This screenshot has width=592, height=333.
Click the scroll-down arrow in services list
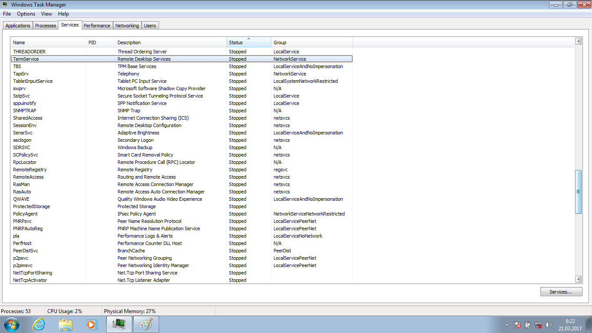click(578, 279)
